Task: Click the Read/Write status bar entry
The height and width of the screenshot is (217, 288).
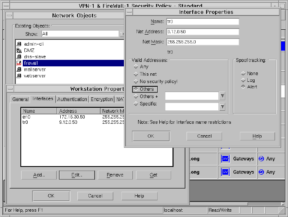Action: [x=224, y=210]
